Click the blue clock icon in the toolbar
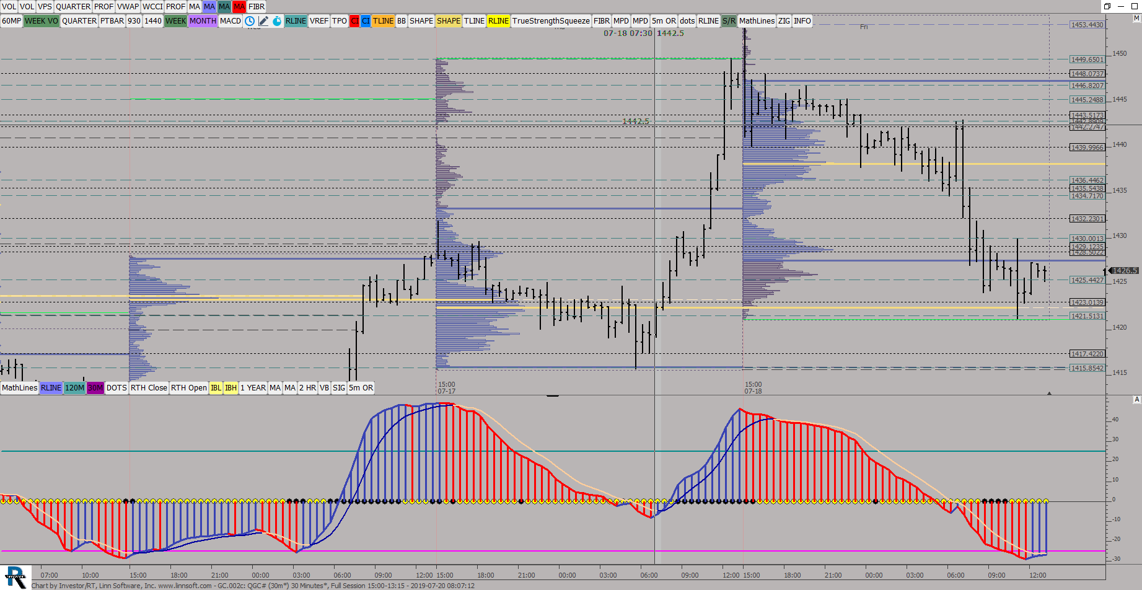 250,21
